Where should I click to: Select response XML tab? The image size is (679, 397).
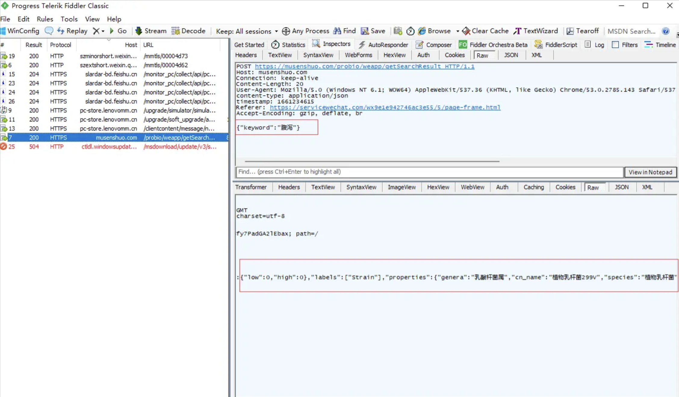647,187
